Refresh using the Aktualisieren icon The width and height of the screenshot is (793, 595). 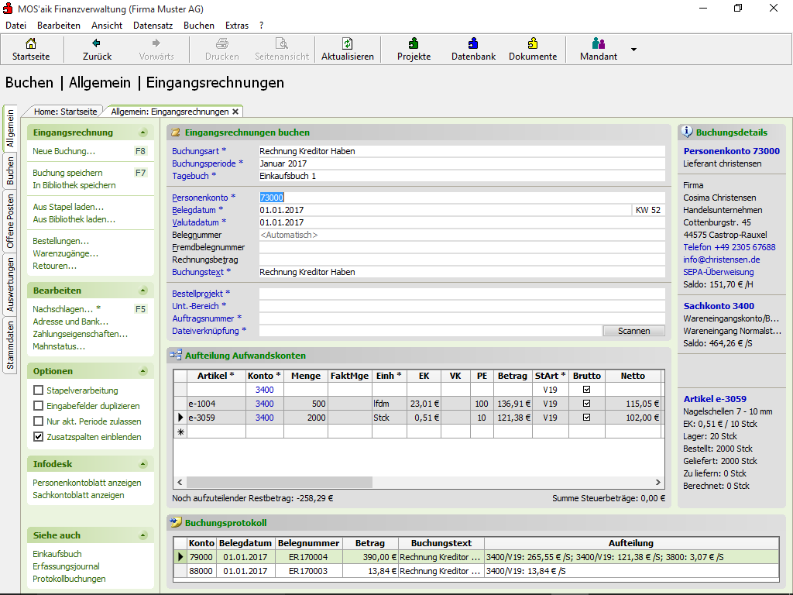348,44
